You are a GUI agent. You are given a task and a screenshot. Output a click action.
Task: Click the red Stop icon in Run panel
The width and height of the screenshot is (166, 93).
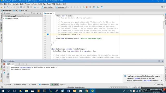[4, 64]
